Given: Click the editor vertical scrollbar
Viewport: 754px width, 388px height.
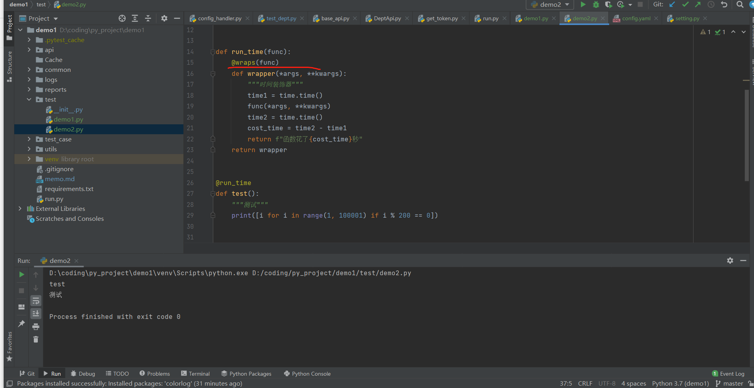Looking at the screenshot, I should [x=747, y=135].
